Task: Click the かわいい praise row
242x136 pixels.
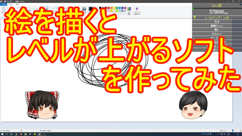Action: [x=217, y=34]
